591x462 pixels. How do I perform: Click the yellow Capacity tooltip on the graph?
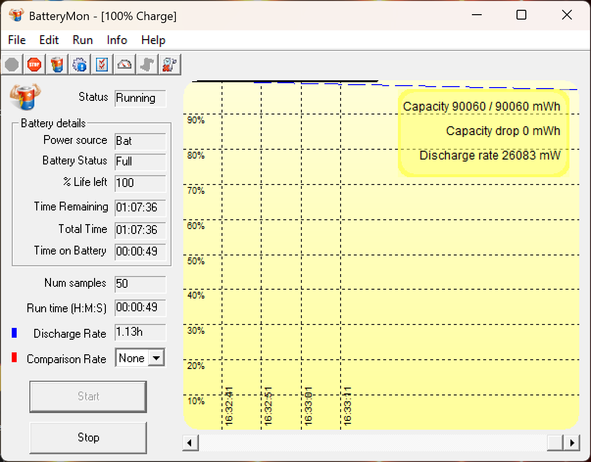click(483, 131)
